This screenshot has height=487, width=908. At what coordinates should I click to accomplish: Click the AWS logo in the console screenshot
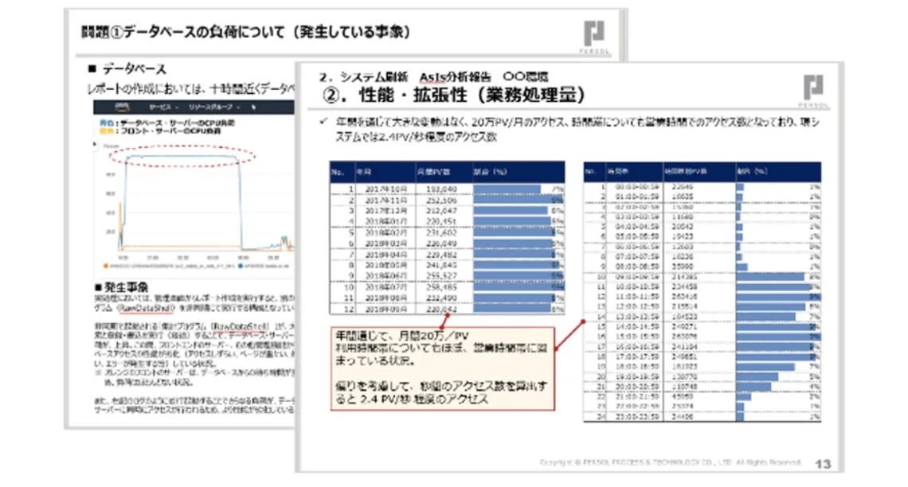coord(121,106)
